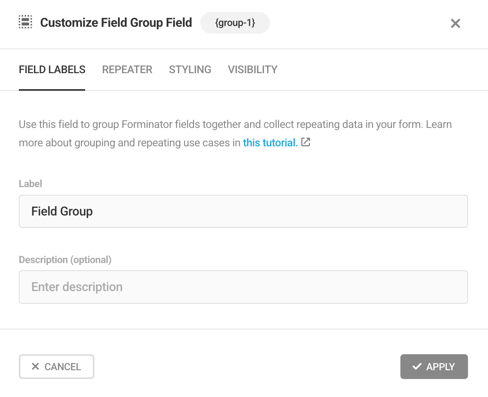Click the external link icon after tutorial

pyautogui.click(x=306, y=142)
